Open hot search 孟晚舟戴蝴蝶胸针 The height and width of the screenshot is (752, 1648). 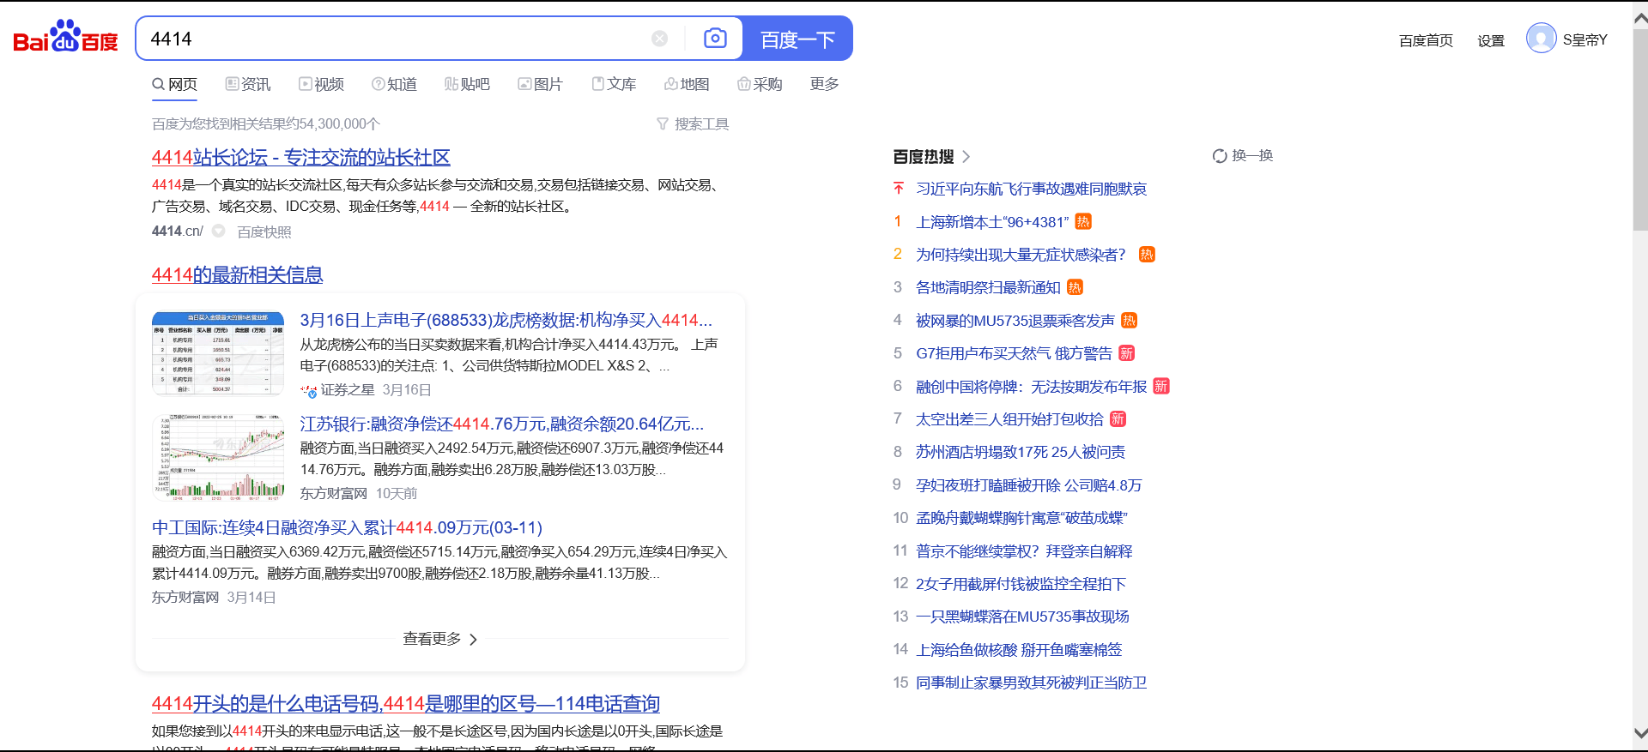coord(1021,518)
